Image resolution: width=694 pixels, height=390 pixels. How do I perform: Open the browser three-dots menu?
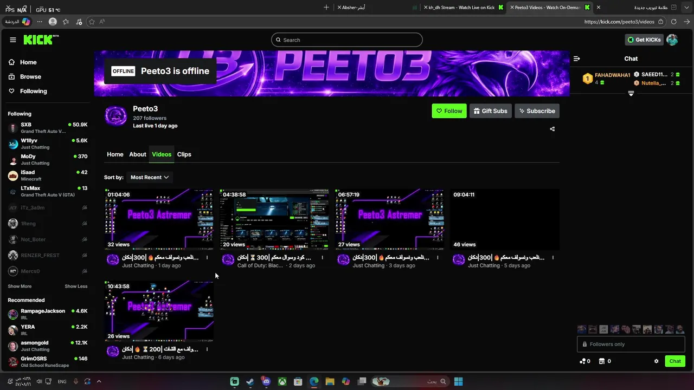pyautogui.click(x=40, y=22)
